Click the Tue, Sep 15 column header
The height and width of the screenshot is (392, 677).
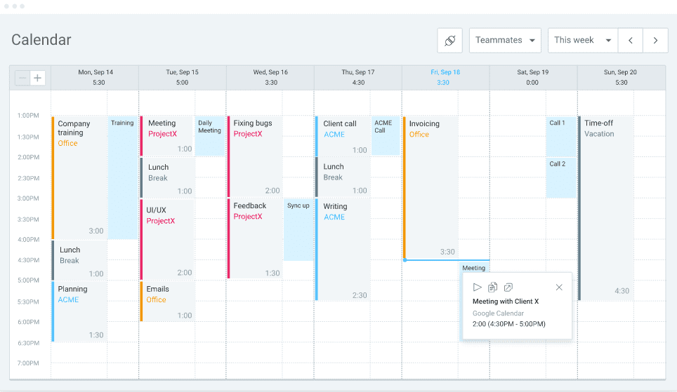coord(182,78)
